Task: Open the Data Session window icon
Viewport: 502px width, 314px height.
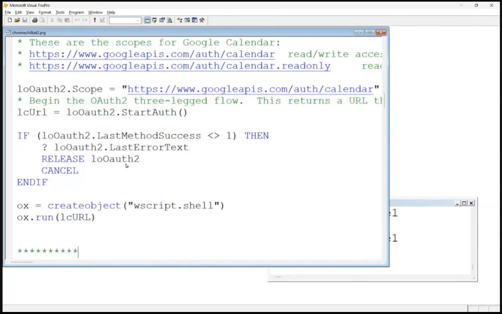Action: click(154, 20)
